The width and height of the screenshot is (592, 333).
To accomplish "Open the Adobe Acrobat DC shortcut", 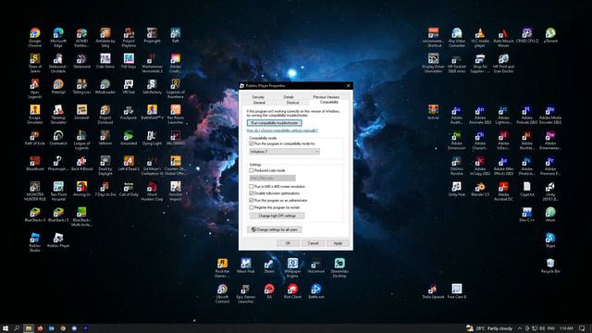I will point(503,191).
